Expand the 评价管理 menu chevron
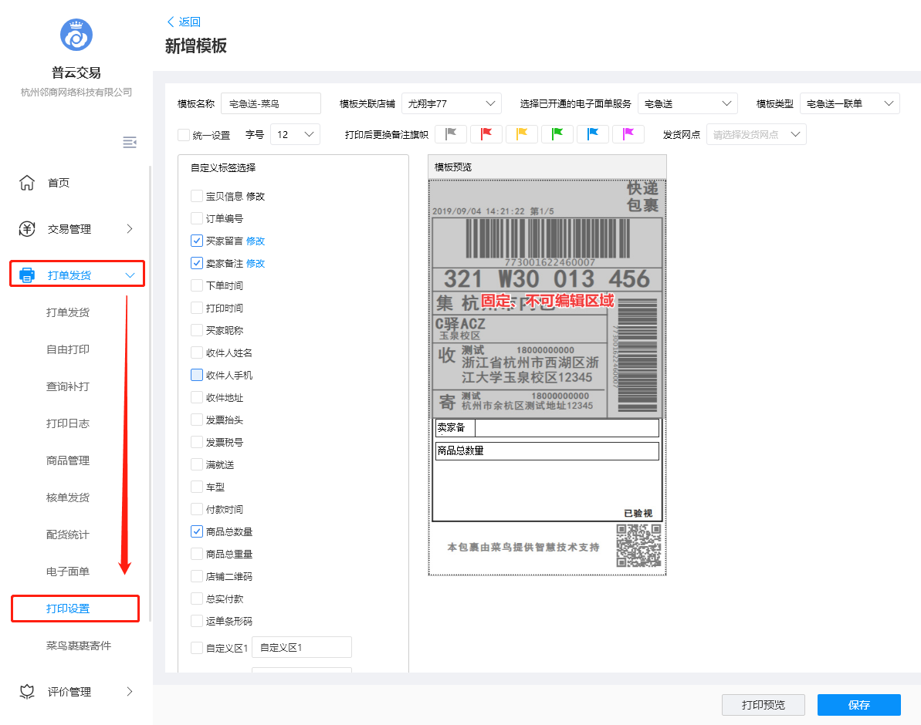The width and height of the screenshot is (921, 725). pos(130,692)
